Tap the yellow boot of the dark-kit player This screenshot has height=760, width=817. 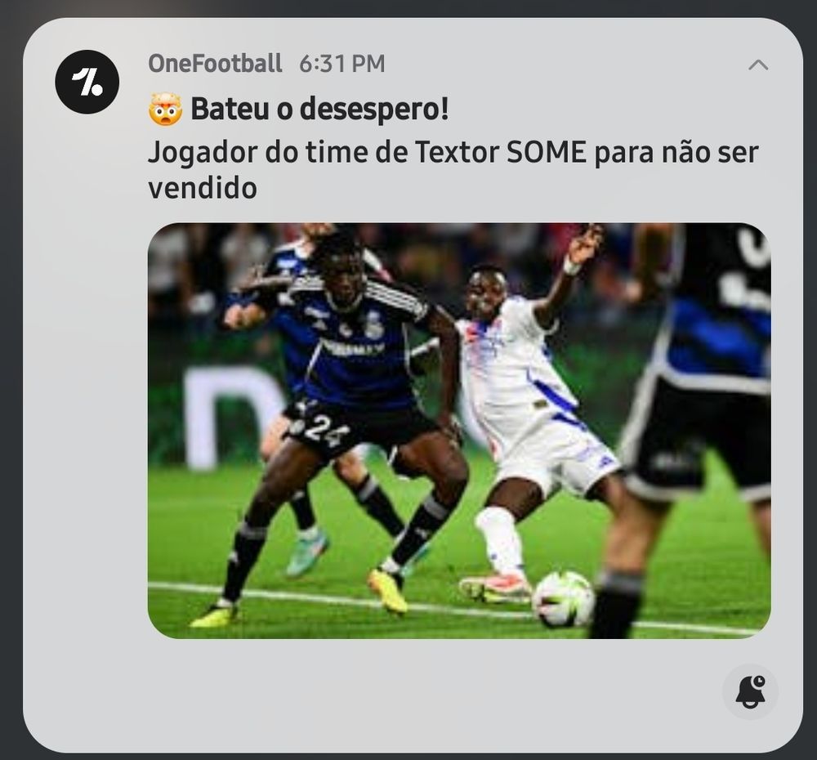click(x=387, y=592)
